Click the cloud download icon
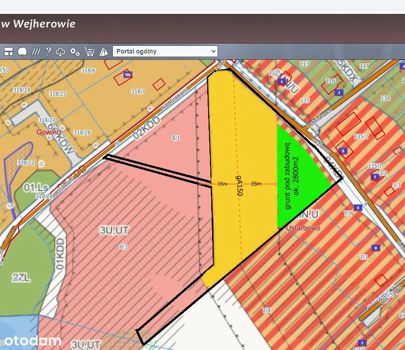The image size is (405, 350). (61, 52)
